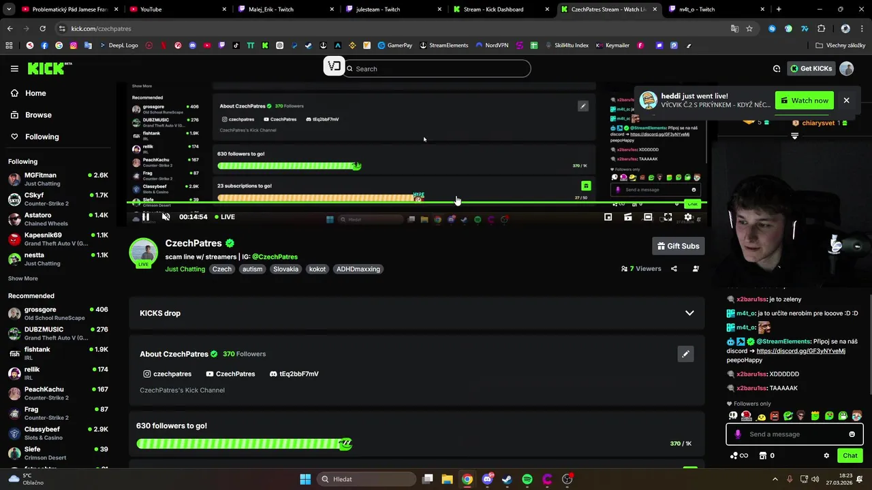Click the Czech tag
This screenshot has height=490, width=872.
click(222, 269)
